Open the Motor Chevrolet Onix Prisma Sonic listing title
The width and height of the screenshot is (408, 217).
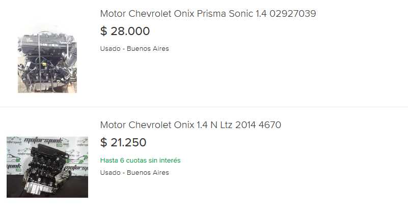coord(208,14)
